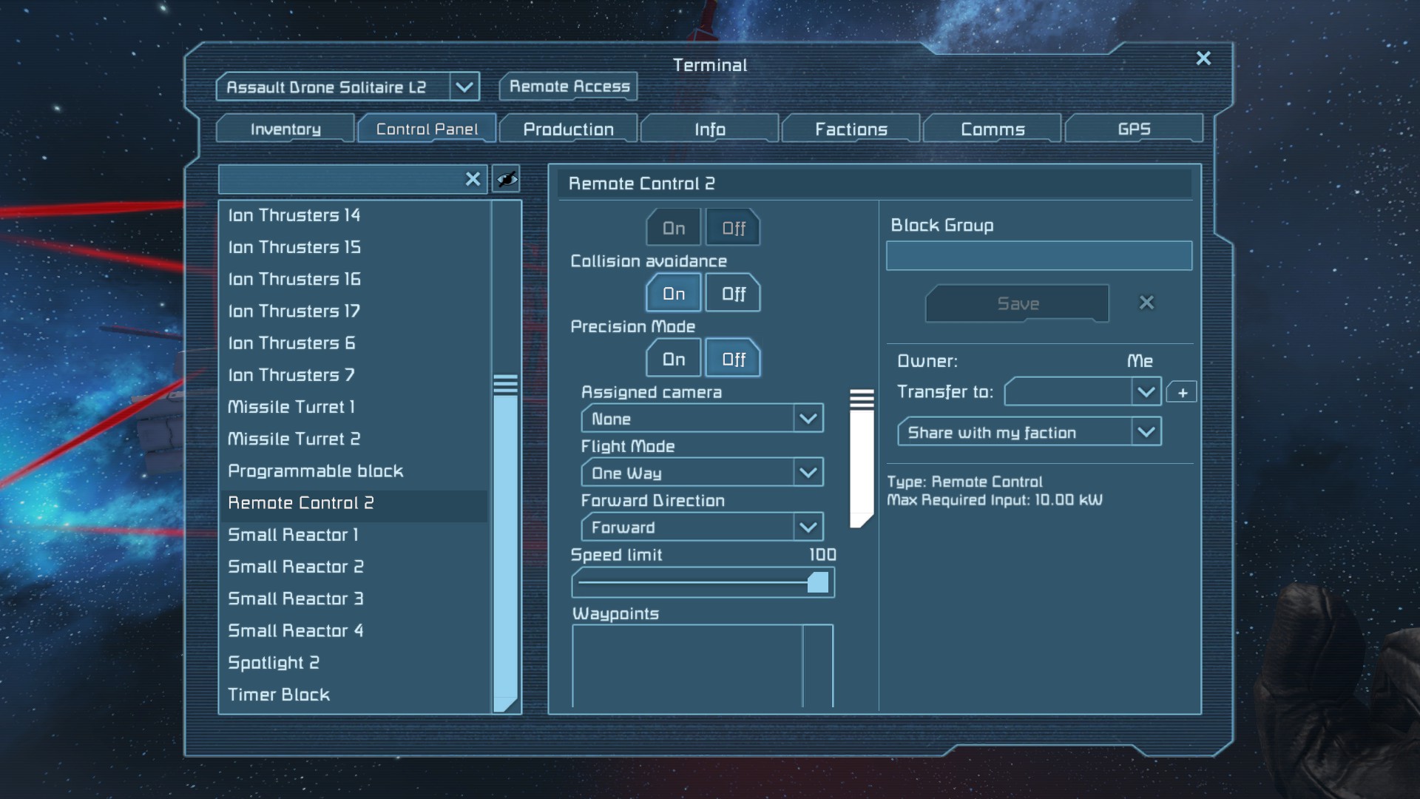Turn Precision Mode On

pos(673,360)
